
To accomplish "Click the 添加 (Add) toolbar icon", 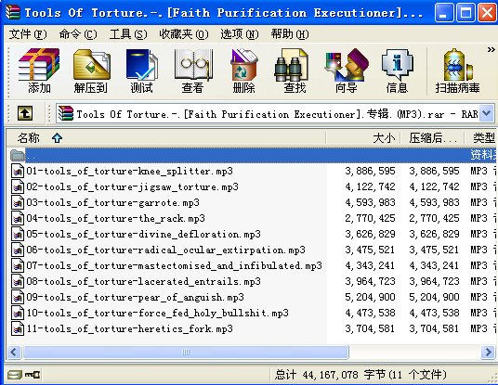I will coord(39,71).
